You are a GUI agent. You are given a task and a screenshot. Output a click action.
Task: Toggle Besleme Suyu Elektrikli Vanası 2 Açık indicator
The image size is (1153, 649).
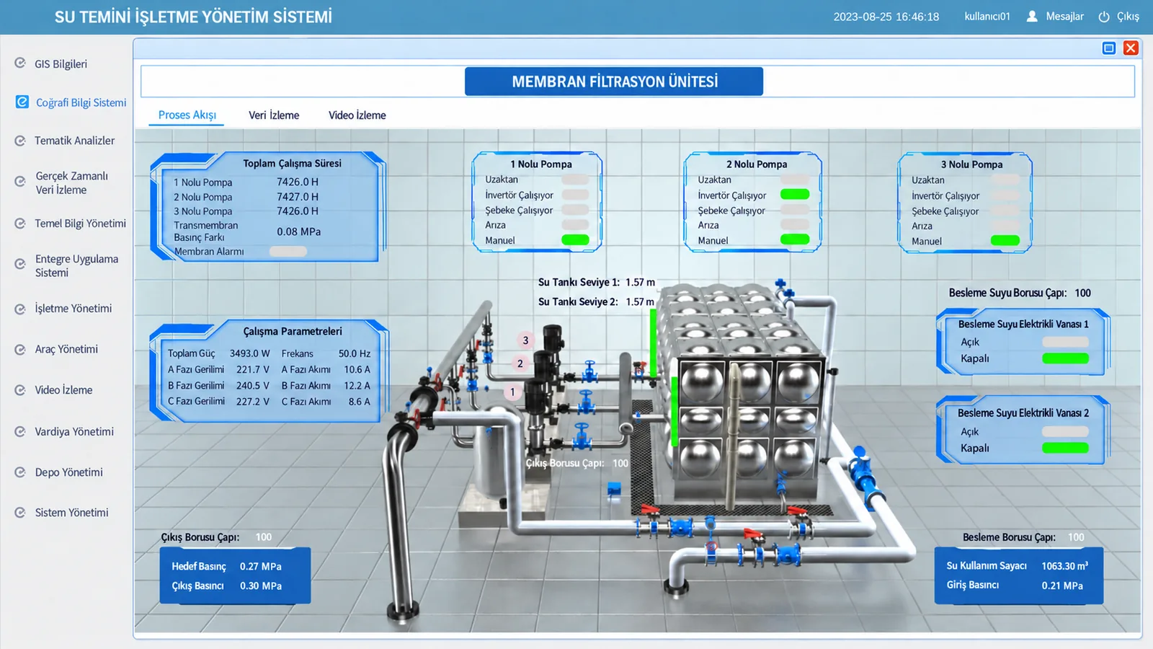(x=1065, y=431)
